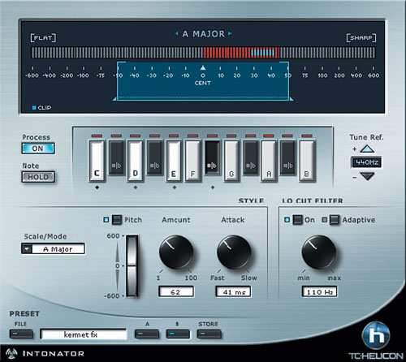Click the 110 Hz filter value field
This screenshot has width=406, height=362.
coord(319,292)
